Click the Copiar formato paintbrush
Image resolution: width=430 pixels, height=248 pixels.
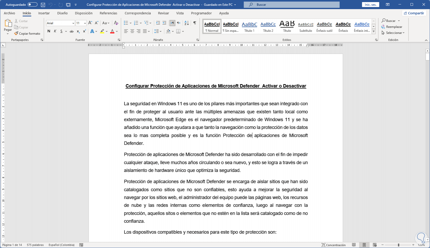pos(27,33)
